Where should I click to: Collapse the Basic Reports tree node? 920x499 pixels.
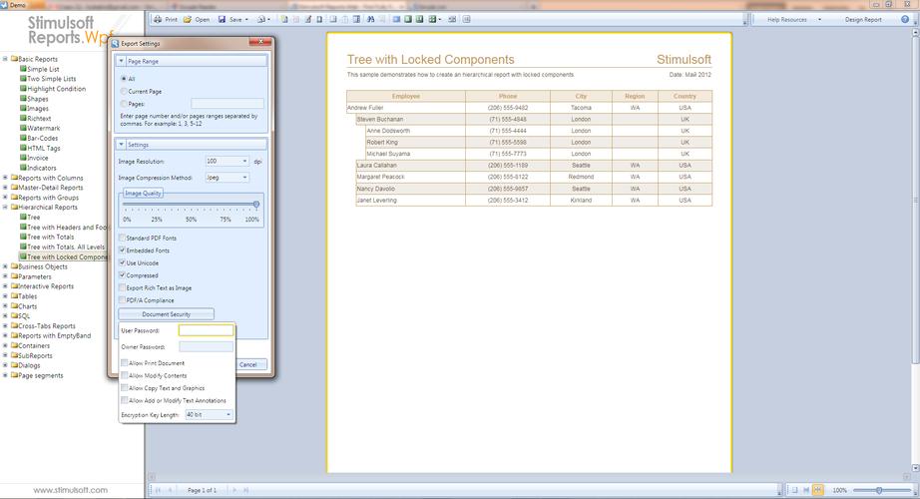pyautogui.click(x=5, y=59)
